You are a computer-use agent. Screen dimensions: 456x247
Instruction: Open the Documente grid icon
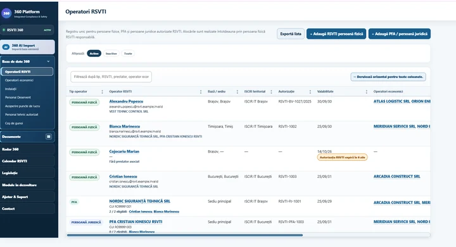click(49, 137)
